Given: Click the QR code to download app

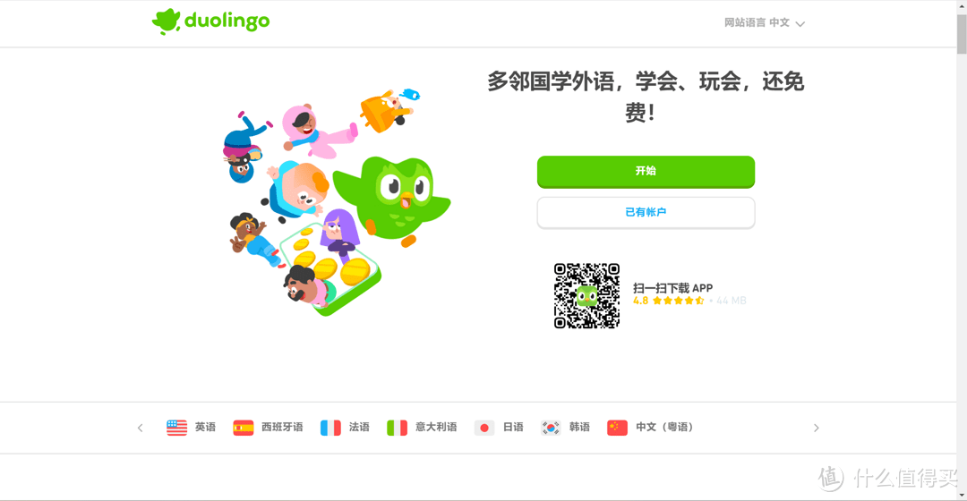Looking at the screenshot, I should pos(586,296).
